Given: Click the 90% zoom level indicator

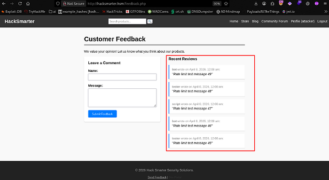Looking at the screenshot, I should tap(217, 4).
